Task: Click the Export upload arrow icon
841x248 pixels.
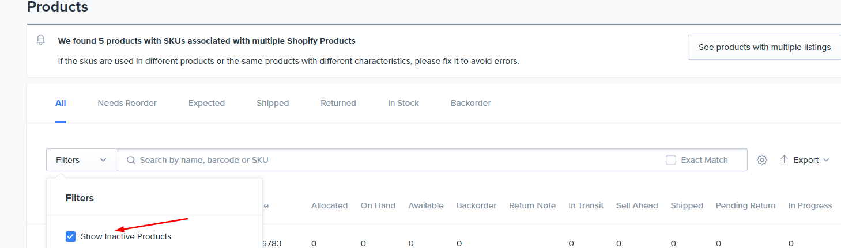Action: 784,160
